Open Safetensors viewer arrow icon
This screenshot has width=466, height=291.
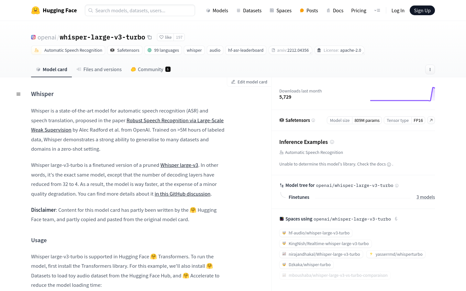tap(431, 120)
